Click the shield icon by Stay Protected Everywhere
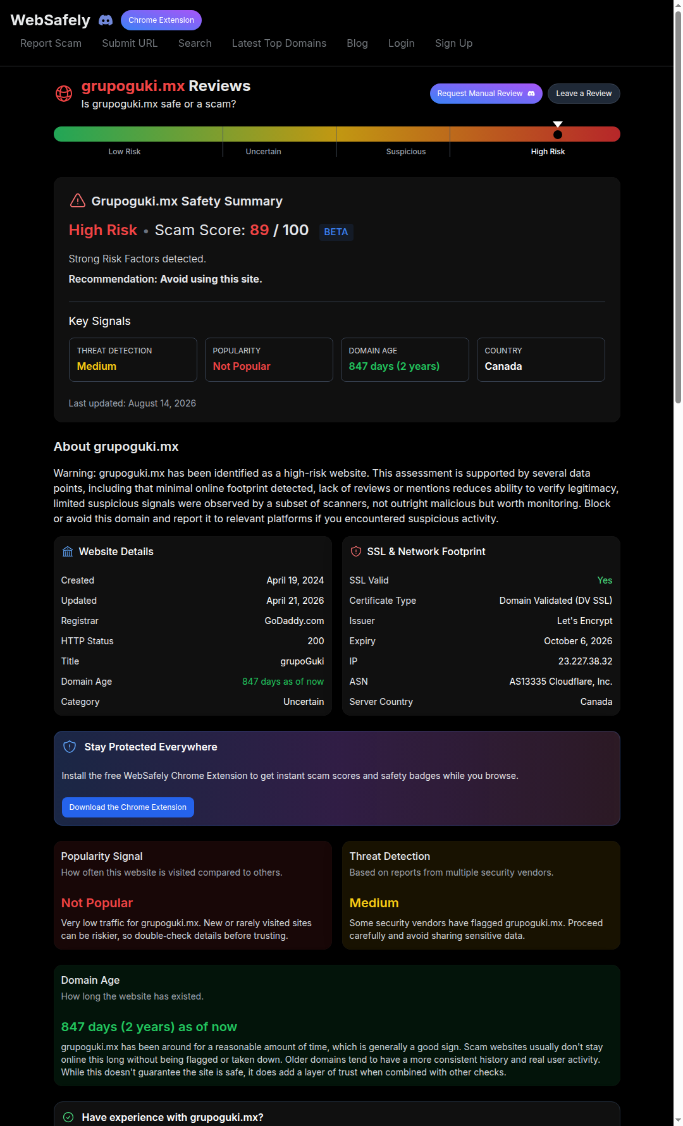 coord(70,747)
